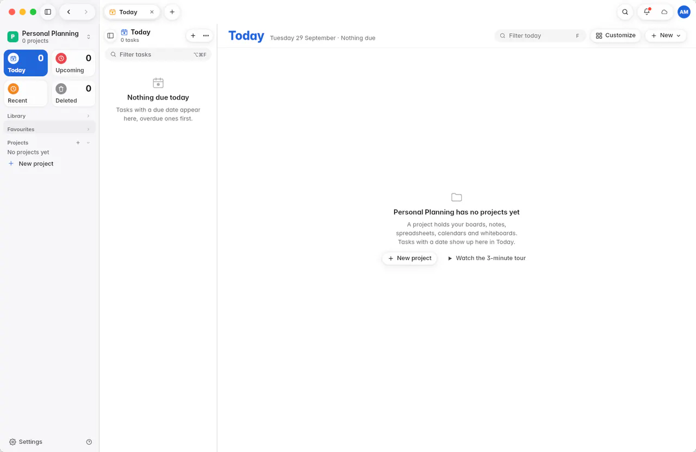The image size is (696, 452).
Task: Switch workspace via Personal Planning selector
Action: tap(49, 37)
